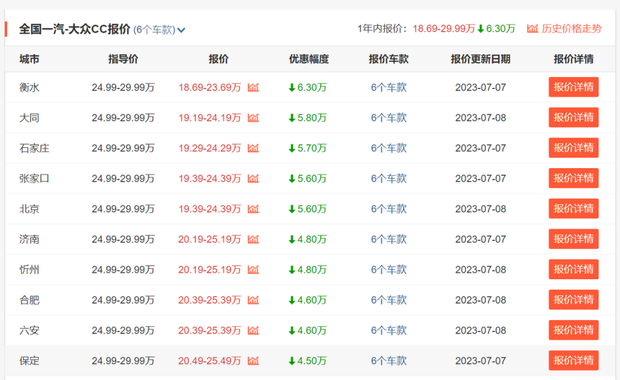Click 报价详情 button for 济南
620x380 pixels.
click(x=573, y=239)
